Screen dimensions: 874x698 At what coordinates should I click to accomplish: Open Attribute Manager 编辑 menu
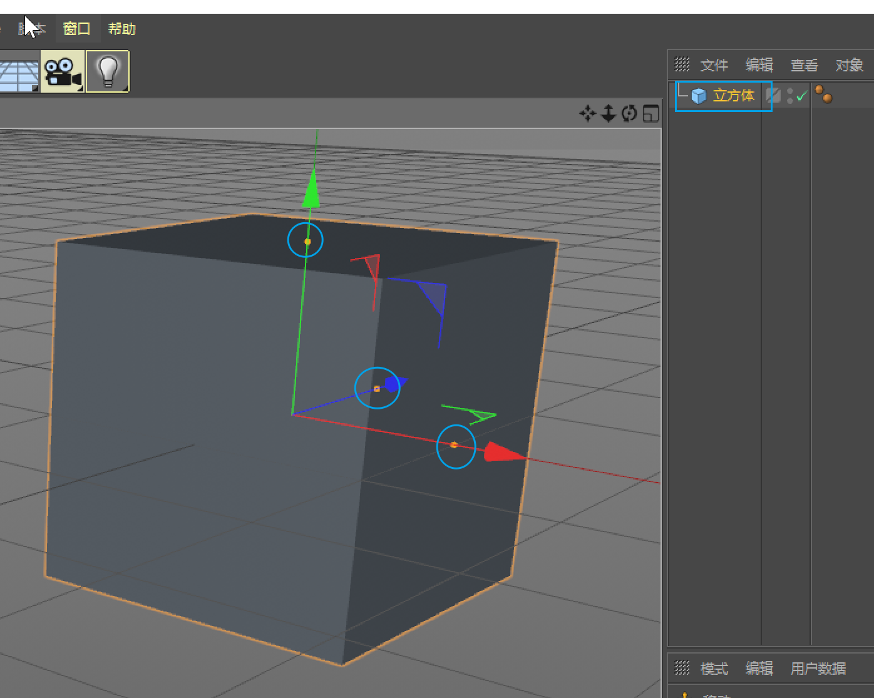click(759, 669)
